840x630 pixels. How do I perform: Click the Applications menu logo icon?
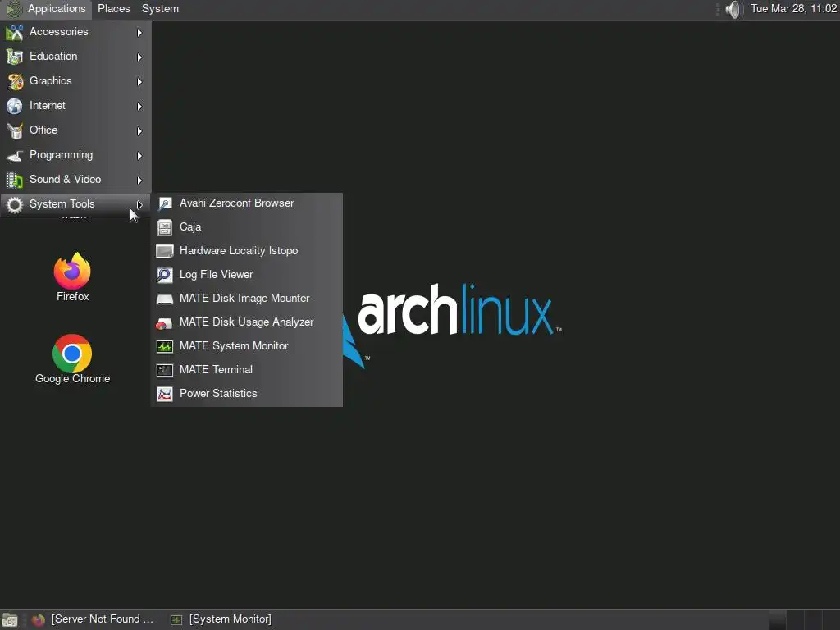pyautogui.click(x=15, y=9)
